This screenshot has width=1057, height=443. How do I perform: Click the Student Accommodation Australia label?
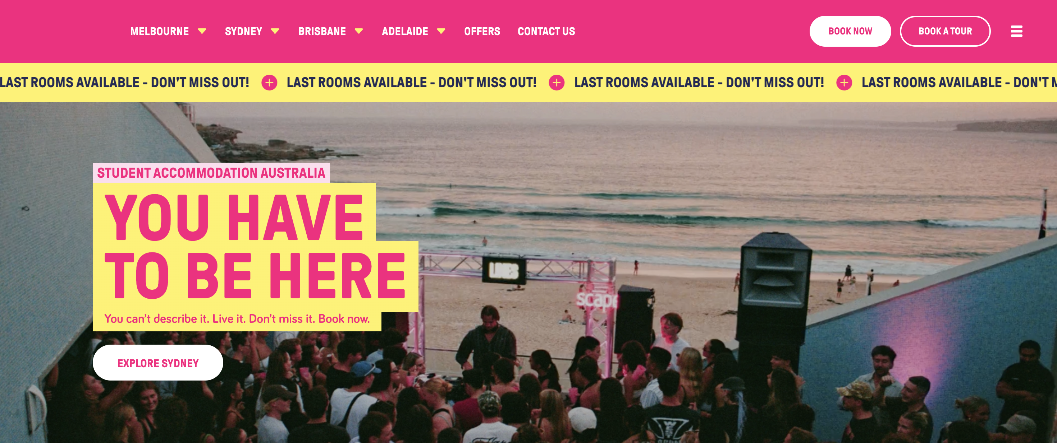(211, 173)
